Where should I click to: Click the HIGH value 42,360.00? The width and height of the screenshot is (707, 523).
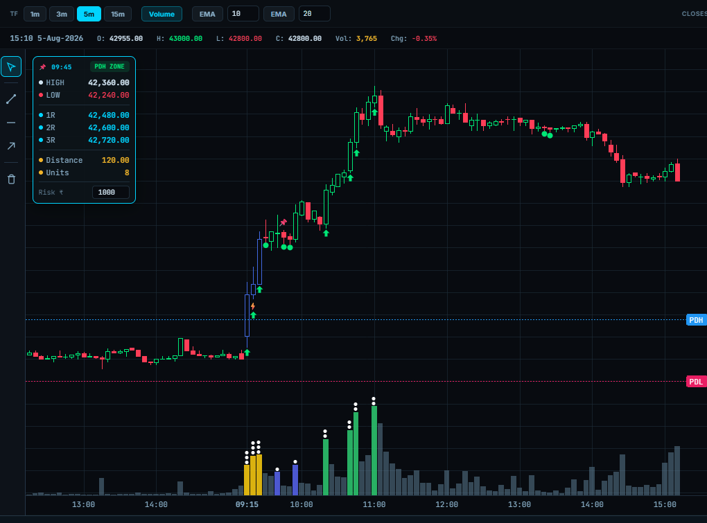[109, 82]
